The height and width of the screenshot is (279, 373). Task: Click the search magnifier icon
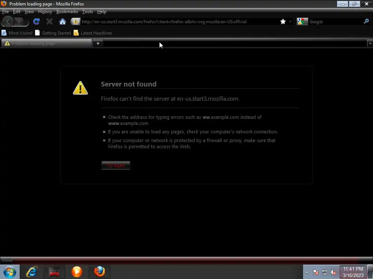[x=366, y=21]
